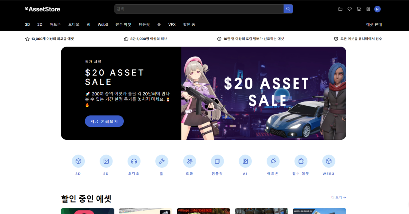Image resolution: width=409 pixels, height=214 pixels.
Task: Click the 지금 둘러보기 button
Action: click(x=105, y=121)
